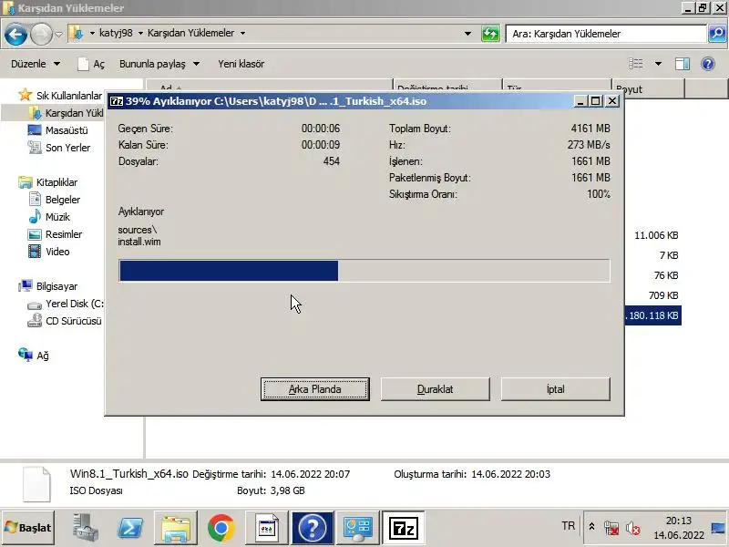Image resolution: width=729 pixels, height=547 pixels.
Task: Select the katyj98 breadcrumb segment
Action: (116, 33)
